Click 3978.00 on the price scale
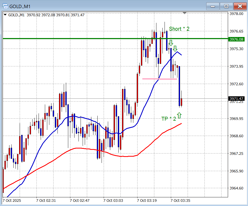Screen dimensions: 248x206 [236, 14]
